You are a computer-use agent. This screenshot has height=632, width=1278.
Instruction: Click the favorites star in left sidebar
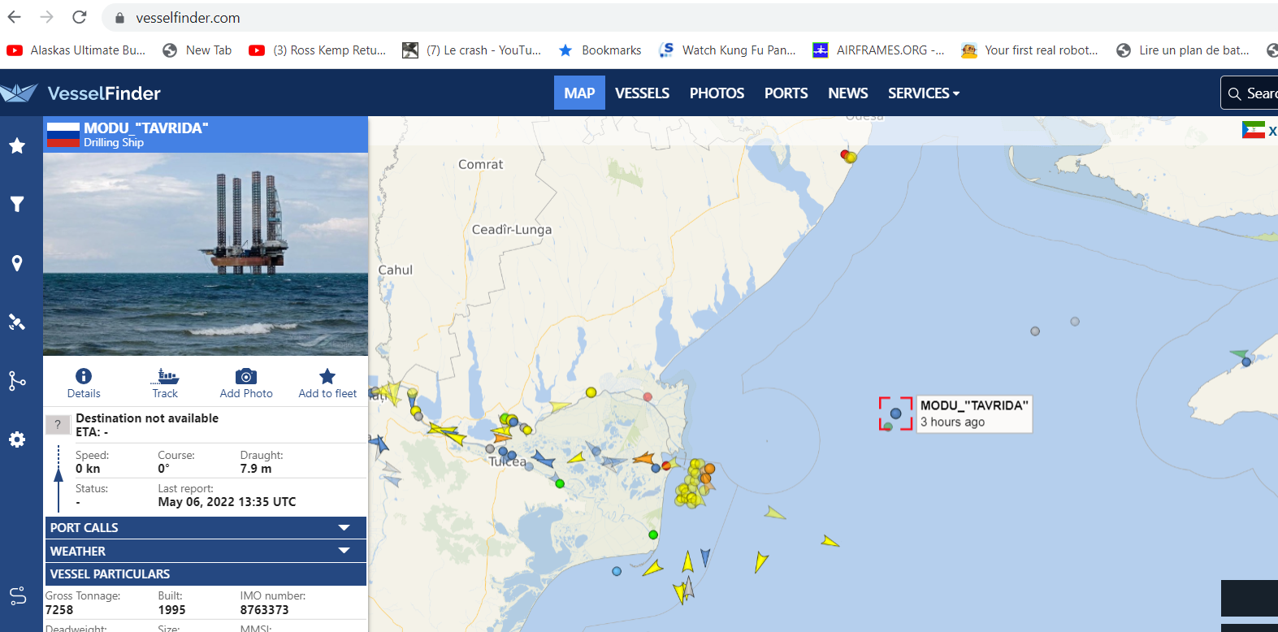(17, 145)
